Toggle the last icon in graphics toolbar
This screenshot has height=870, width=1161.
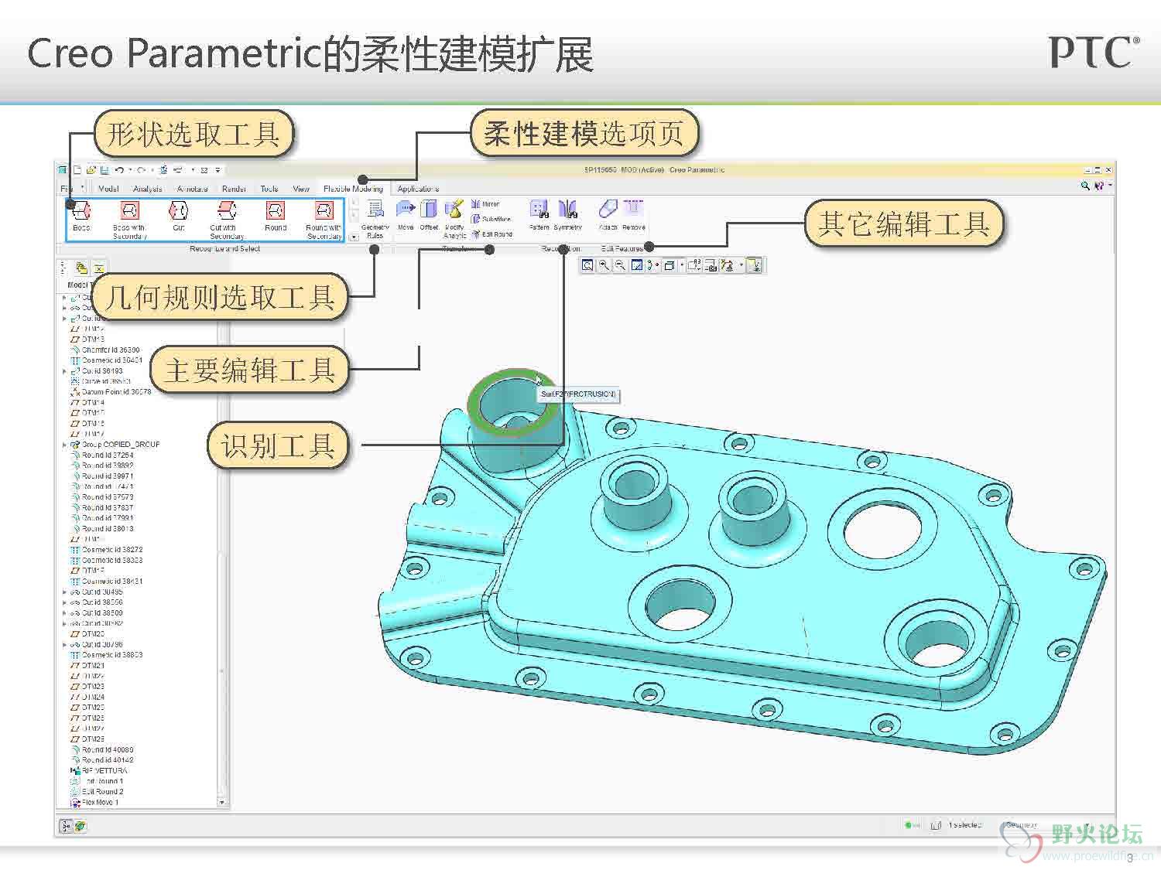tap(755, 265)
